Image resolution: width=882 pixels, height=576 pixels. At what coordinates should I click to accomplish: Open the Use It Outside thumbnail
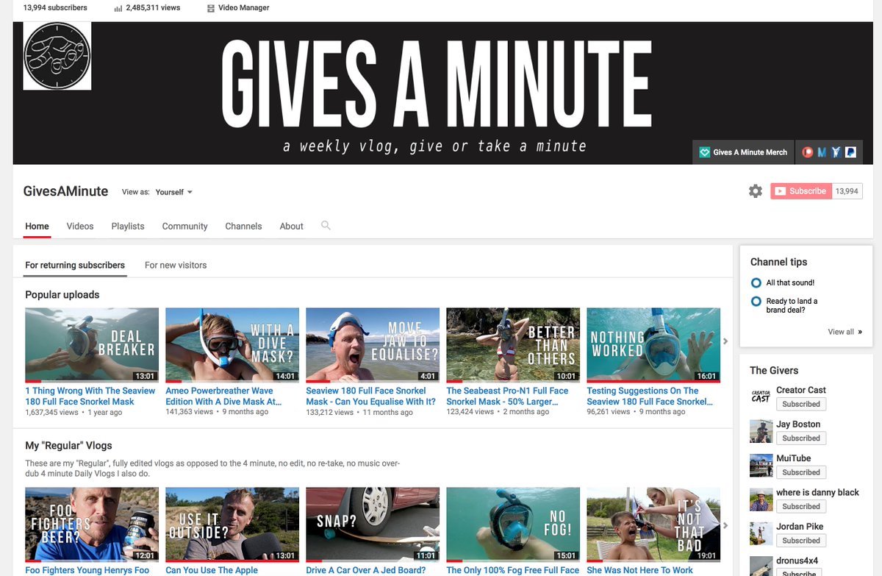[x=232, y=525]
